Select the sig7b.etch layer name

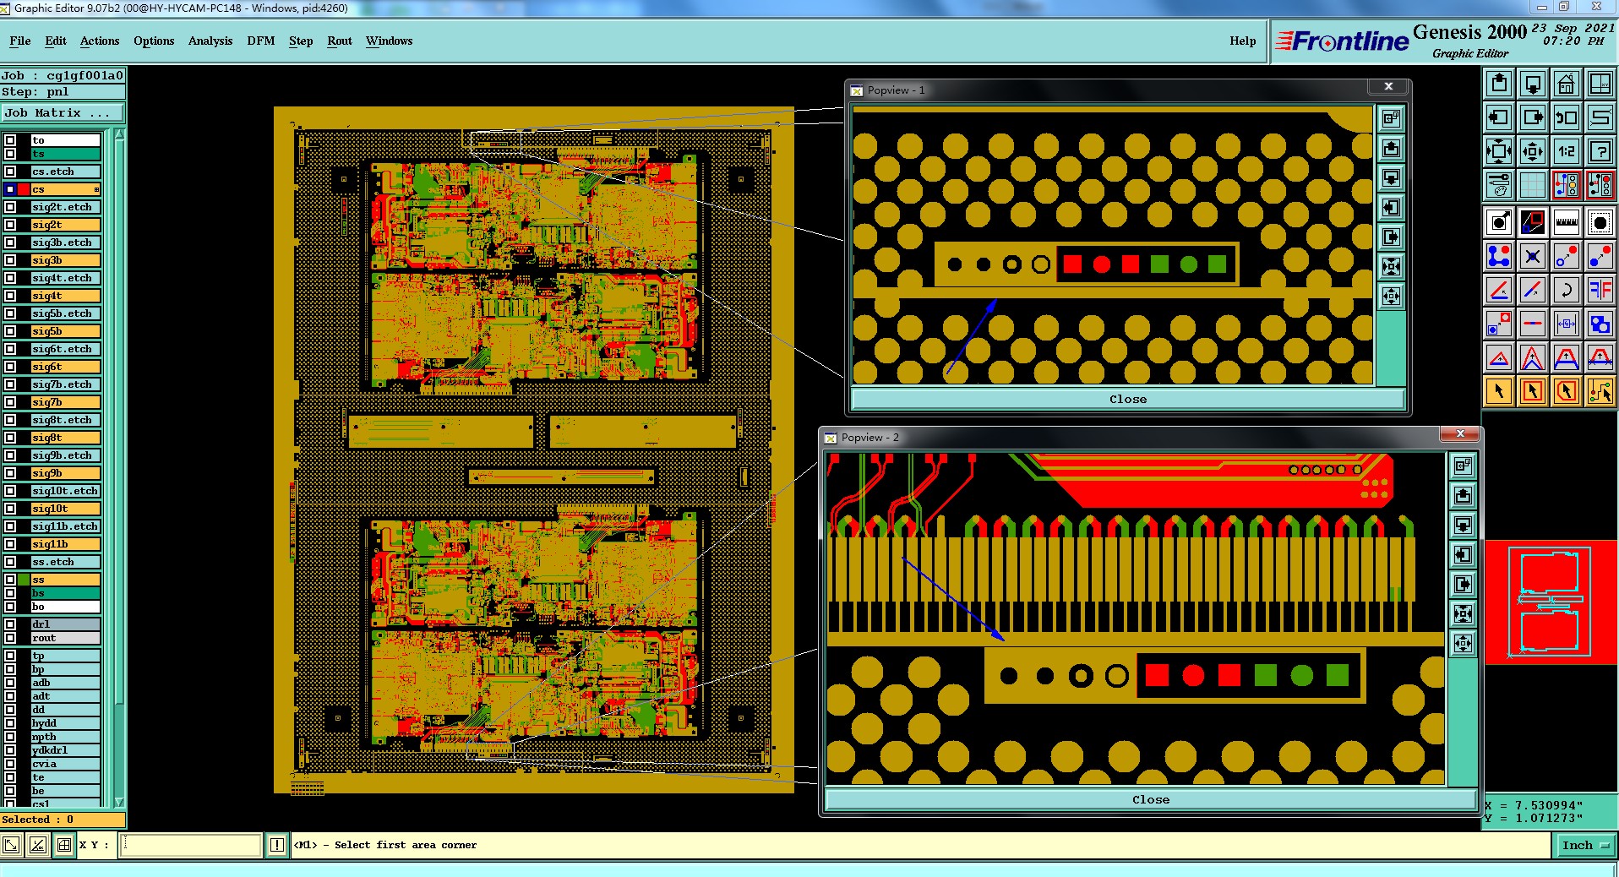pyautogui.click(x=65, y=384)
